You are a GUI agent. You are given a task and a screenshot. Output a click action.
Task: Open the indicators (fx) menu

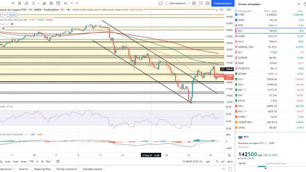33,3
